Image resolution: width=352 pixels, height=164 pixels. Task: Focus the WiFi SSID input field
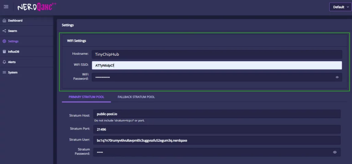(x=217, y=65)
